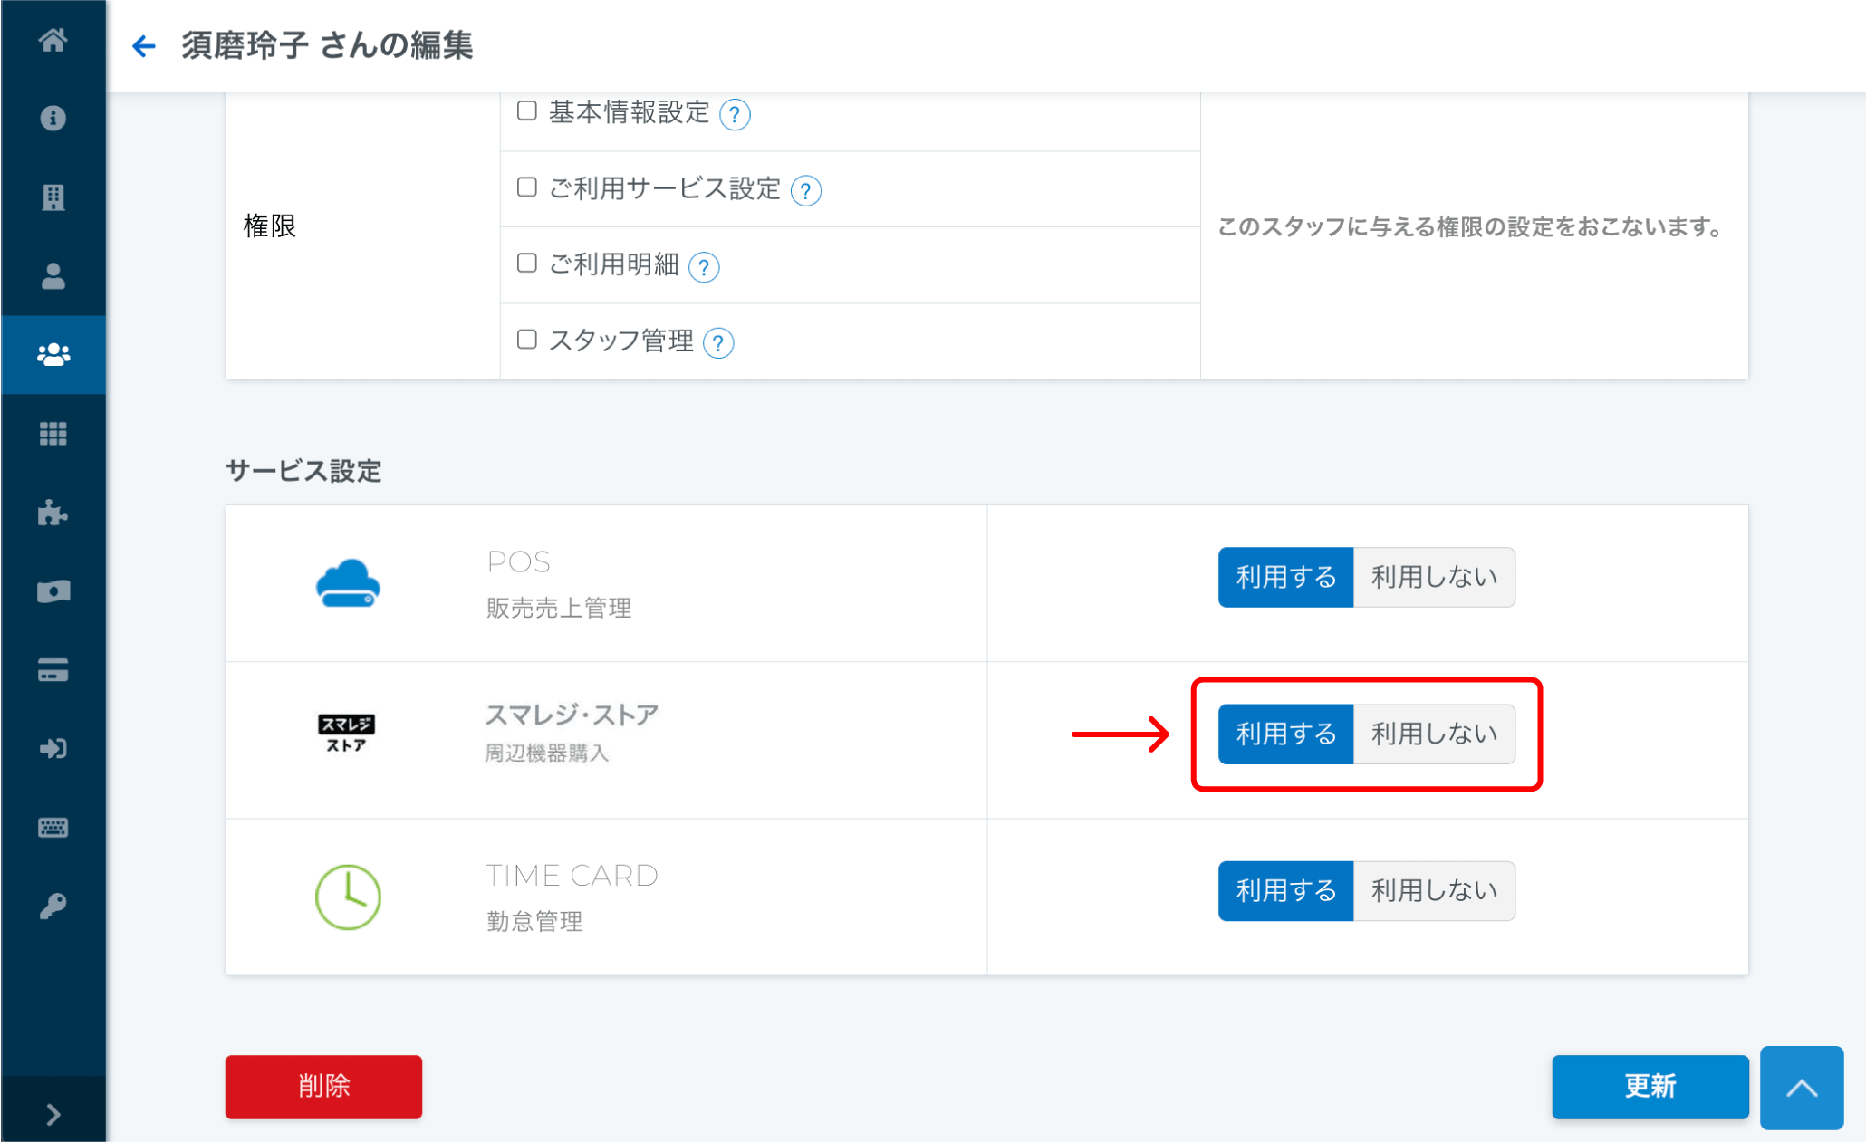This screenshot has width=1866, height=1142.
Task: Select the building icon in sidebar
Action: coord(53,197)
